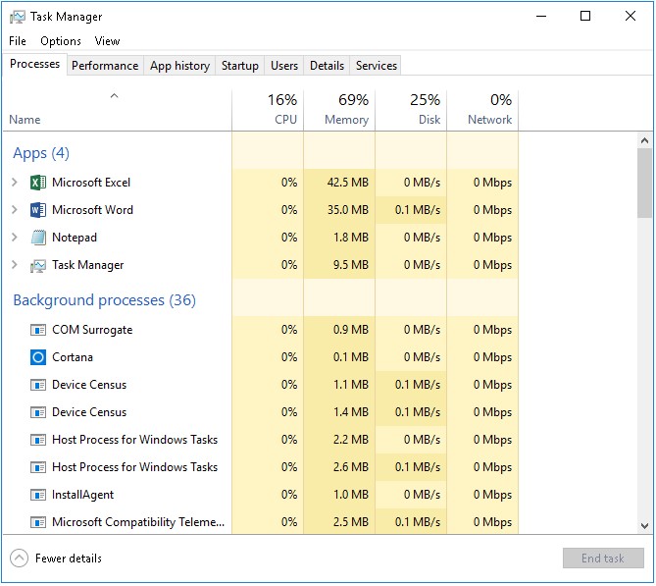Image resolution: width=656 pixels, height=586 pixels.
Task: Click the Apps (4) group heading
Action: click(x=41, y=153)
